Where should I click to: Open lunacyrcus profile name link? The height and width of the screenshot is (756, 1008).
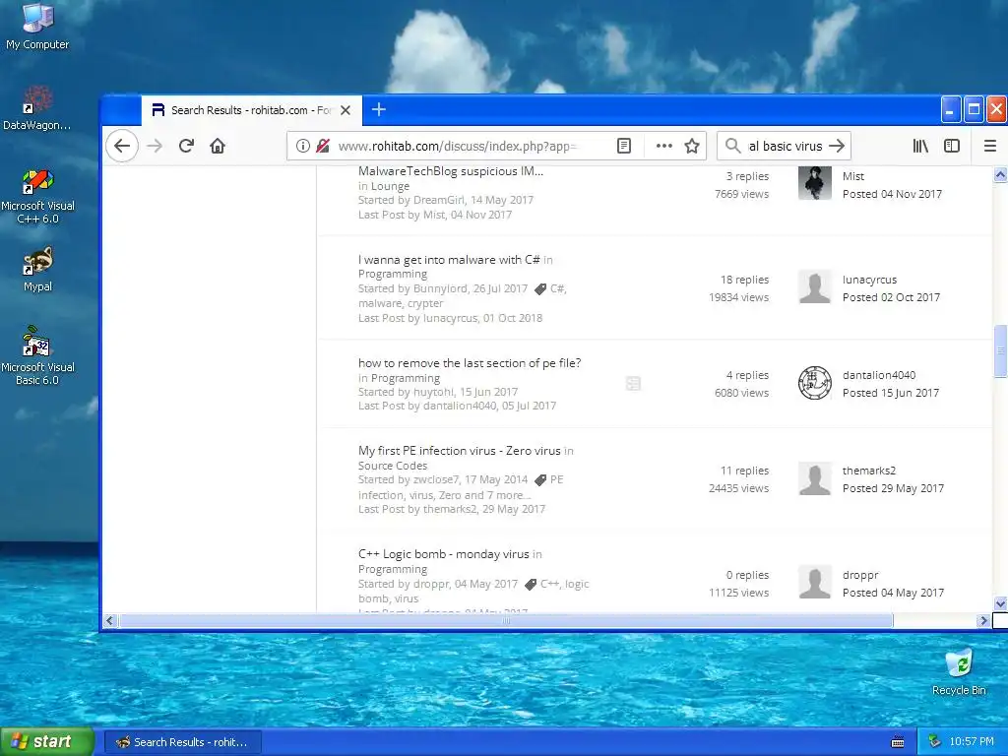[x=869, y=280]
